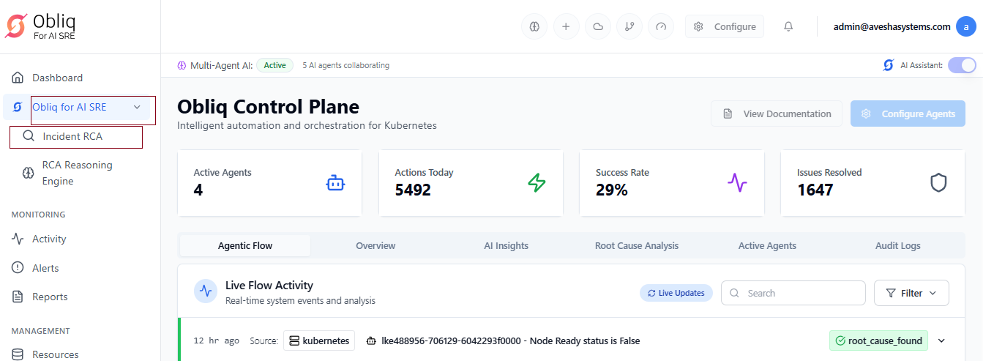Click the git branch icon in the top toolbar
This screenshot has height=361, width=983.
(629, 26)
